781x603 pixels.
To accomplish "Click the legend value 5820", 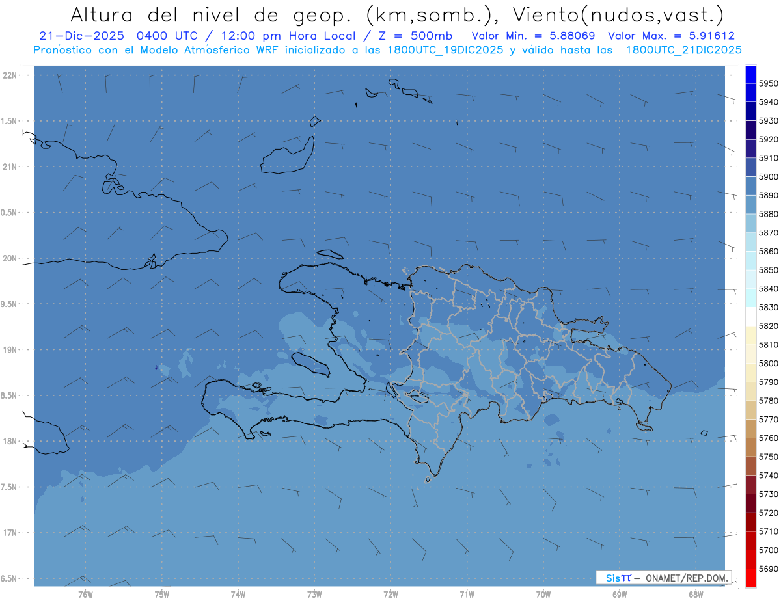I will [768, 326].
